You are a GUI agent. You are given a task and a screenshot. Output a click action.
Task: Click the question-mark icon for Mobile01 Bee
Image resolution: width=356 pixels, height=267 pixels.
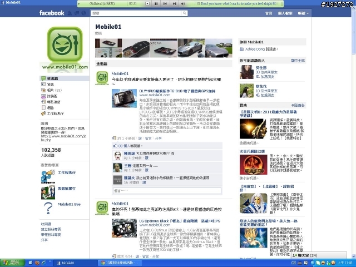48,208
